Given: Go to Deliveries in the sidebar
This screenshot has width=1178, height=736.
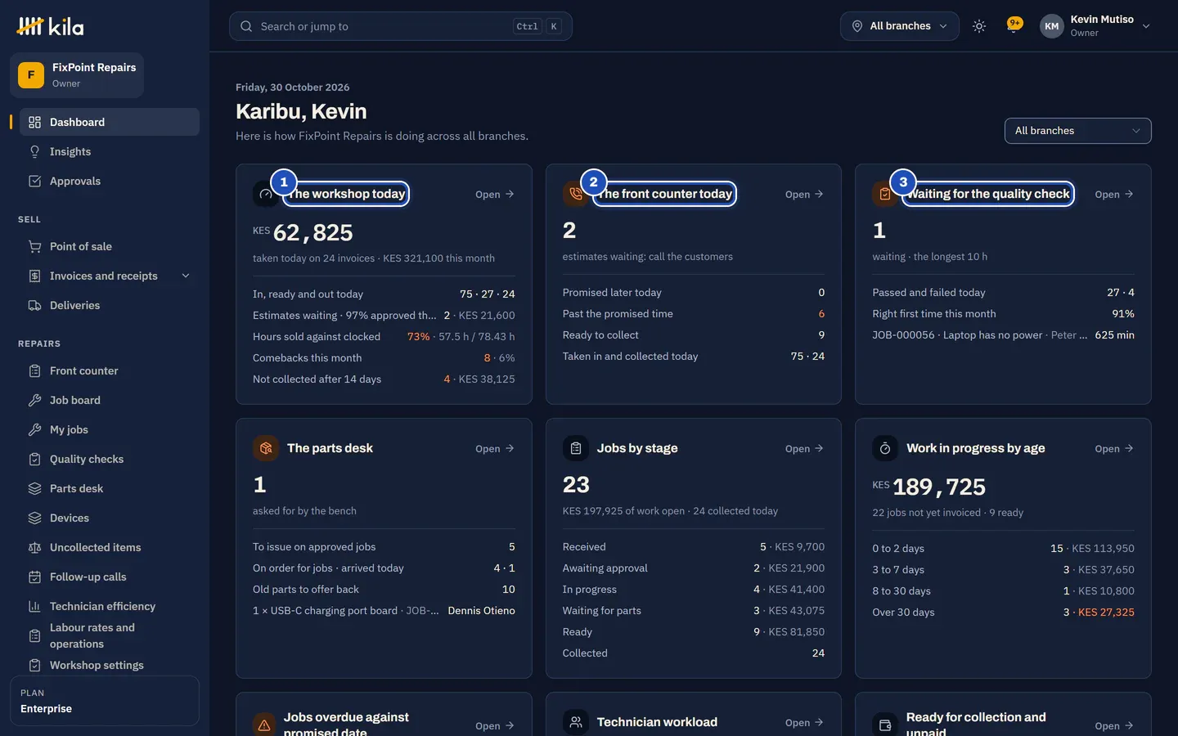Looking at the screenshot, I should [x=110, y=305].
